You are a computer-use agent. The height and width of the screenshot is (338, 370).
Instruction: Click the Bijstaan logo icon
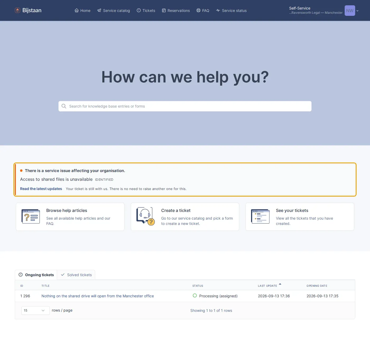click(x=17, y=10)
